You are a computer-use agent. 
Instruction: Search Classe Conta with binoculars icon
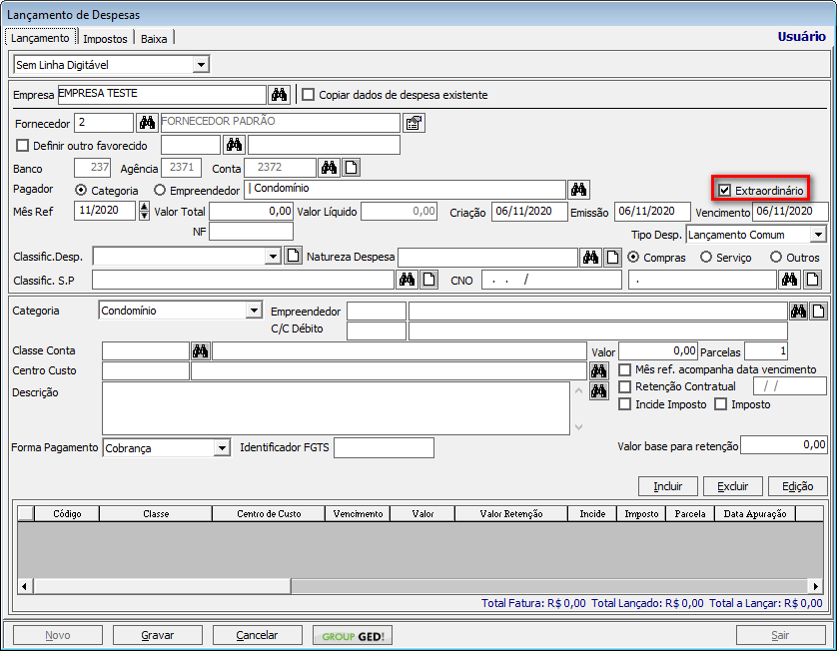pyautogui.click(x=200, y=350)
